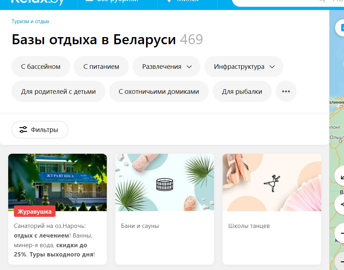Open the Фильтры panel
344x270 pixels.
point(40,129)
